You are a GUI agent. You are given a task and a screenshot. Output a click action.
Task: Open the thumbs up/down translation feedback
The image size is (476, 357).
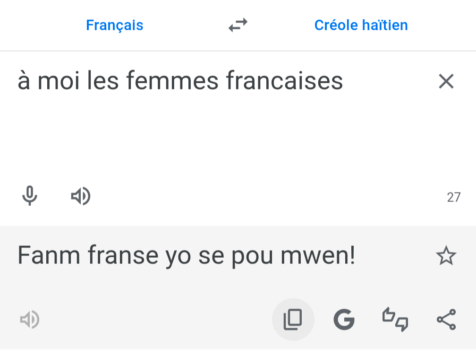[395, 320]
